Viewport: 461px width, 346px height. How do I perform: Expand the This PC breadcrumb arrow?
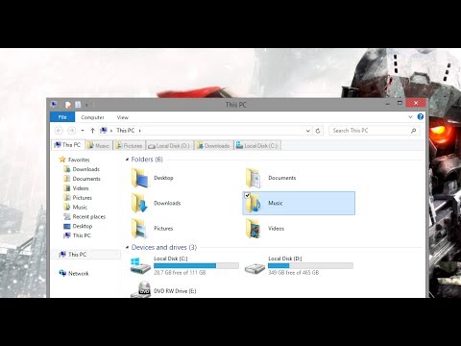point(139,131)
